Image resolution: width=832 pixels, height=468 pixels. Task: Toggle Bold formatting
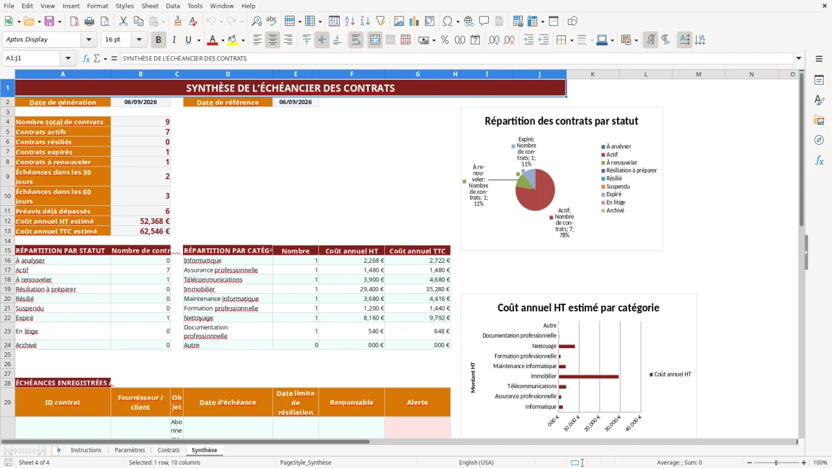(x=158, y=40)
